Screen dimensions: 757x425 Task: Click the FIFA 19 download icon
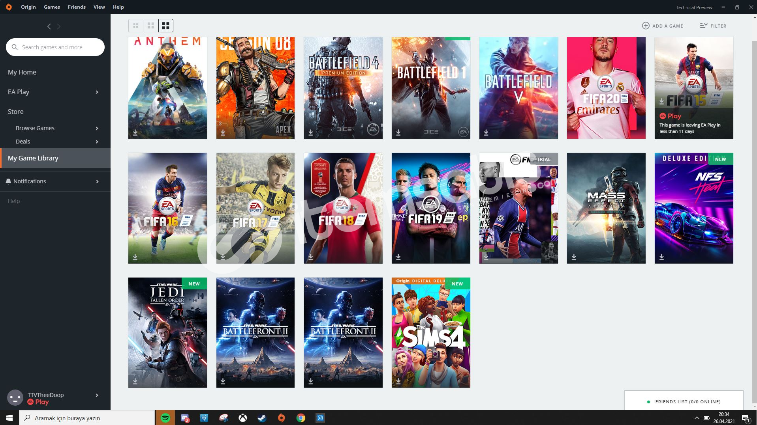(398, 257)
